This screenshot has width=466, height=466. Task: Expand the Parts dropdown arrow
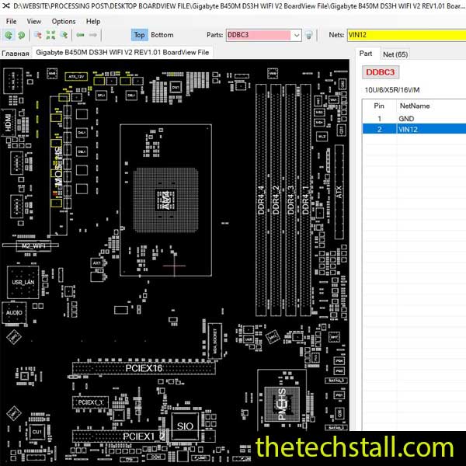[296, 35]
